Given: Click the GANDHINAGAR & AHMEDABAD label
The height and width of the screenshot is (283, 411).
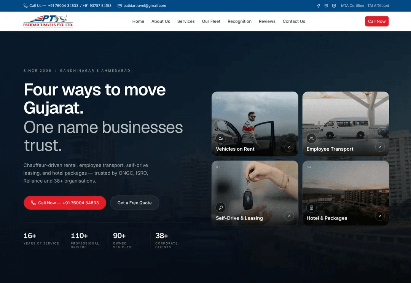Looking at the screenshot, I should (95, 70).
